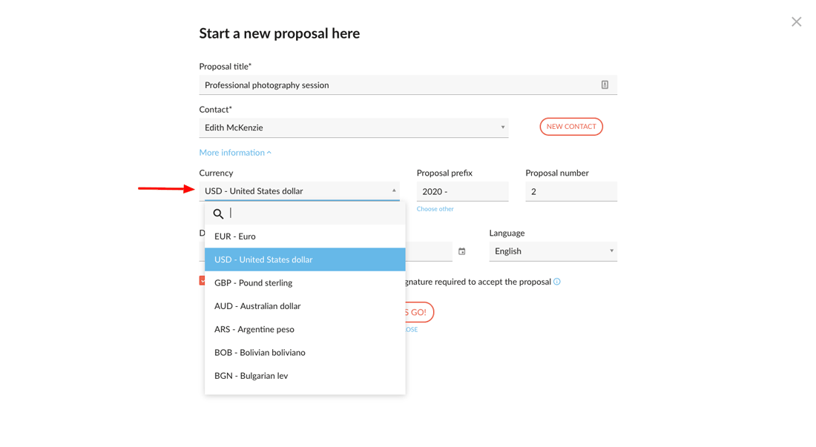Toggle the red signature required checkbox
This screenshot has width=816, height=447.
click(x=202, y=281)
